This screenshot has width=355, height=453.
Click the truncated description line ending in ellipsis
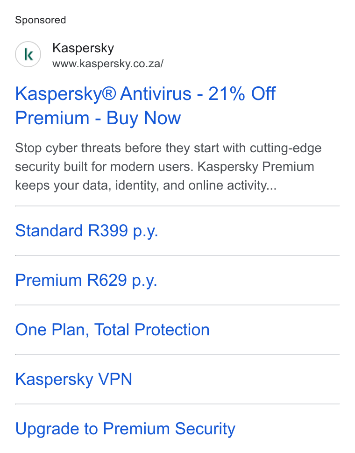point(146,185)
